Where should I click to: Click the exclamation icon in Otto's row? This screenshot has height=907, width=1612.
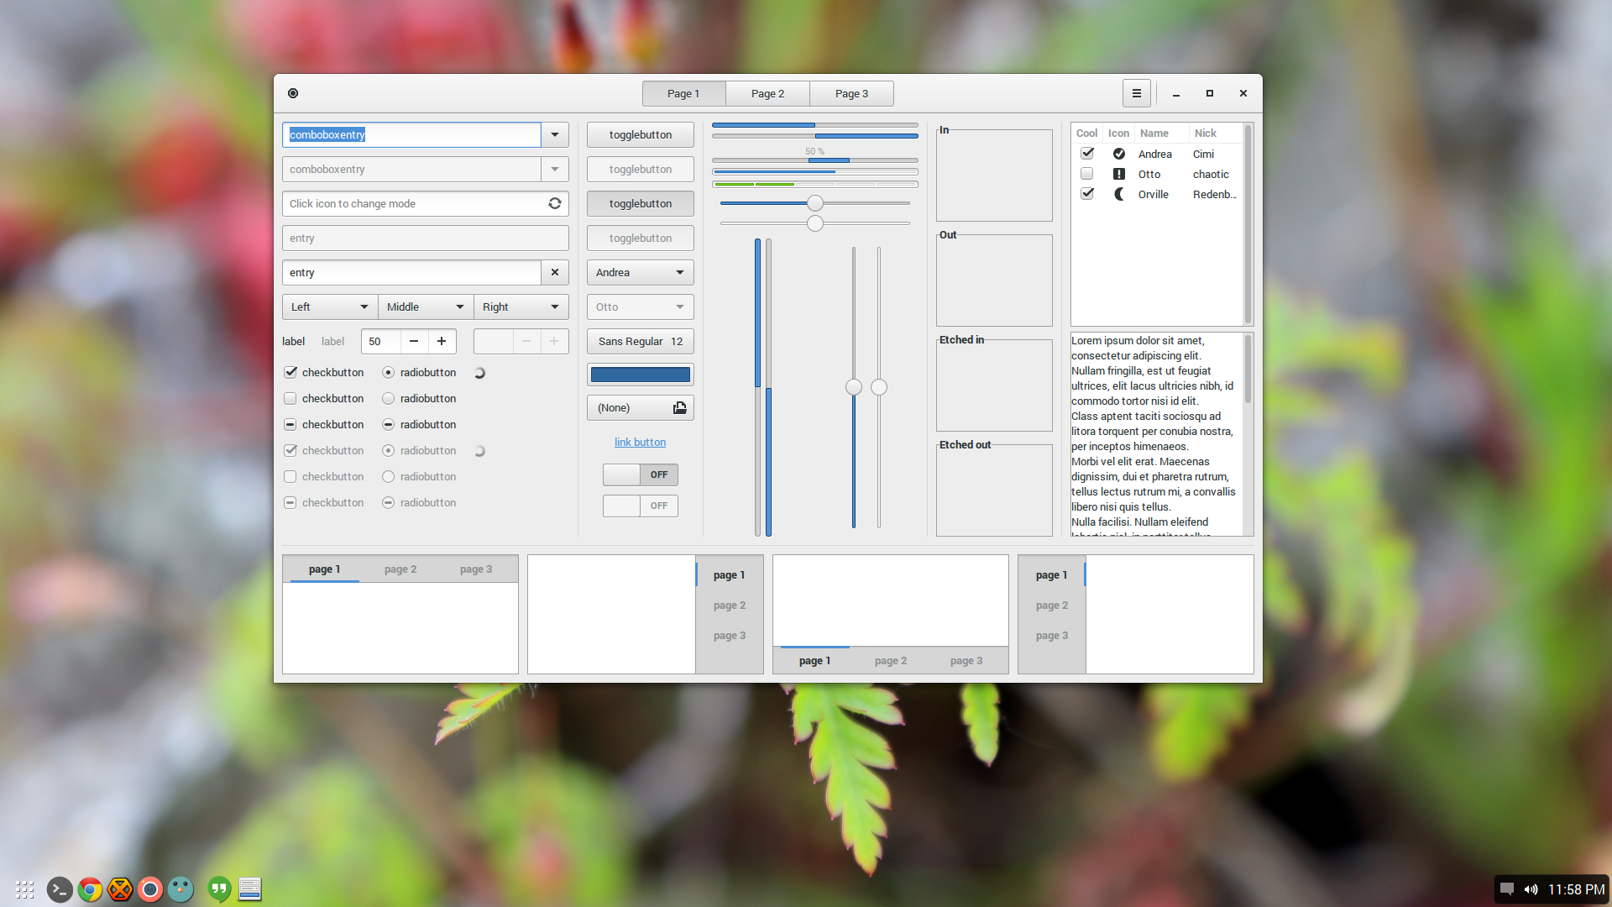[1119, 174]
